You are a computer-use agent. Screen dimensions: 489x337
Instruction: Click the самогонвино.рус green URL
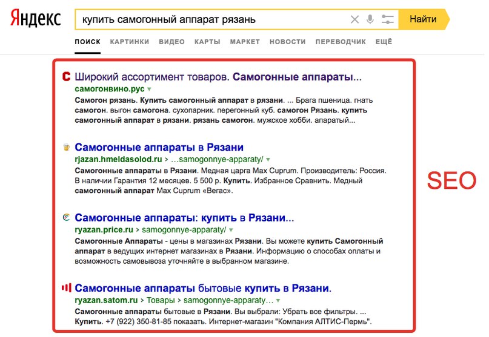110,89
